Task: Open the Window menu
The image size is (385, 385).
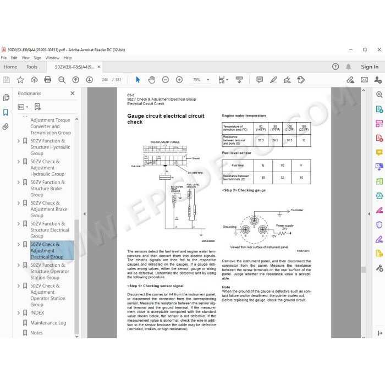Action: pos(52,58)
